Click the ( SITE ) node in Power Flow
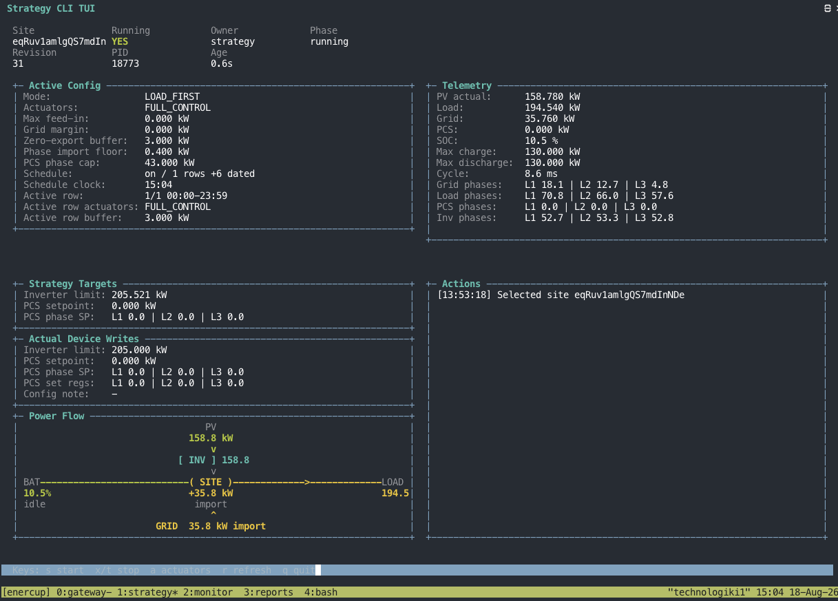Image resolution: width=838 pixels, height=601 pixels. 211,482
